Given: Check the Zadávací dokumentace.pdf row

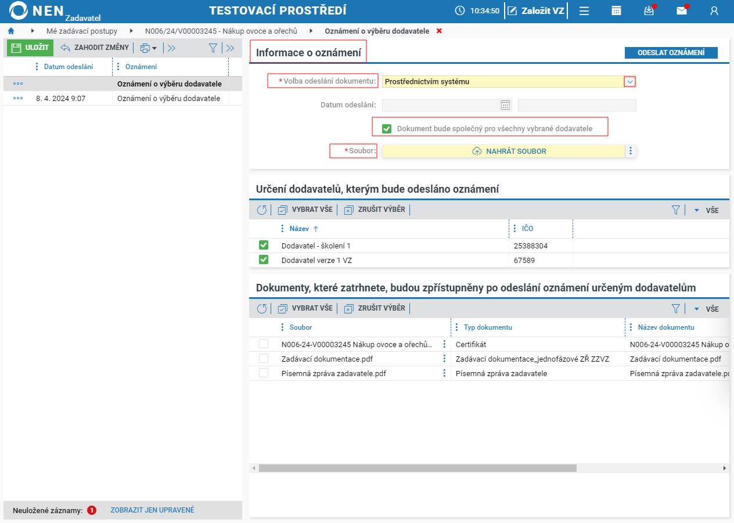Looking at the screenshot, I should (264, 358).
